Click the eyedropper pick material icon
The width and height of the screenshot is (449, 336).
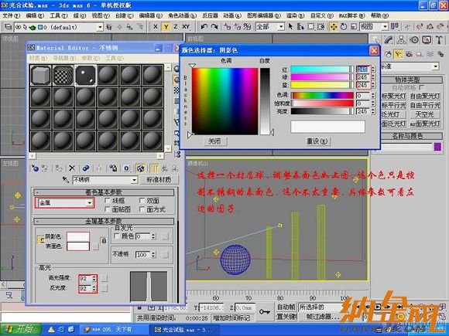[x=66, y=180]
